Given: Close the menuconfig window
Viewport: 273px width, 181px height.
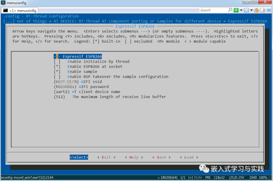Looking at the screenshot, I should [265, 2].
